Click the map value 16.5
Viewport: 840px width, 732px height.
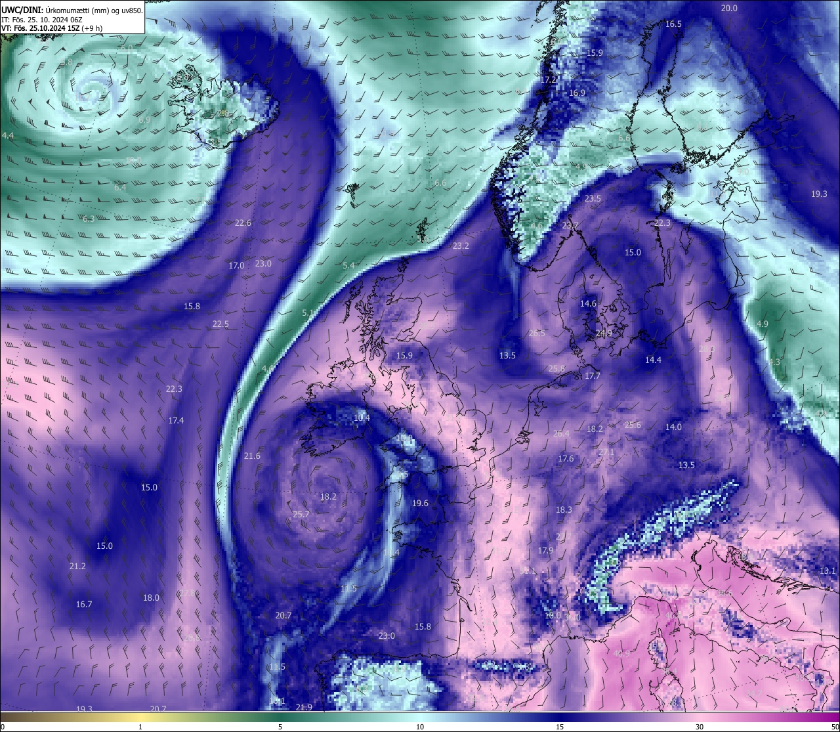click(x=674, y=24)
